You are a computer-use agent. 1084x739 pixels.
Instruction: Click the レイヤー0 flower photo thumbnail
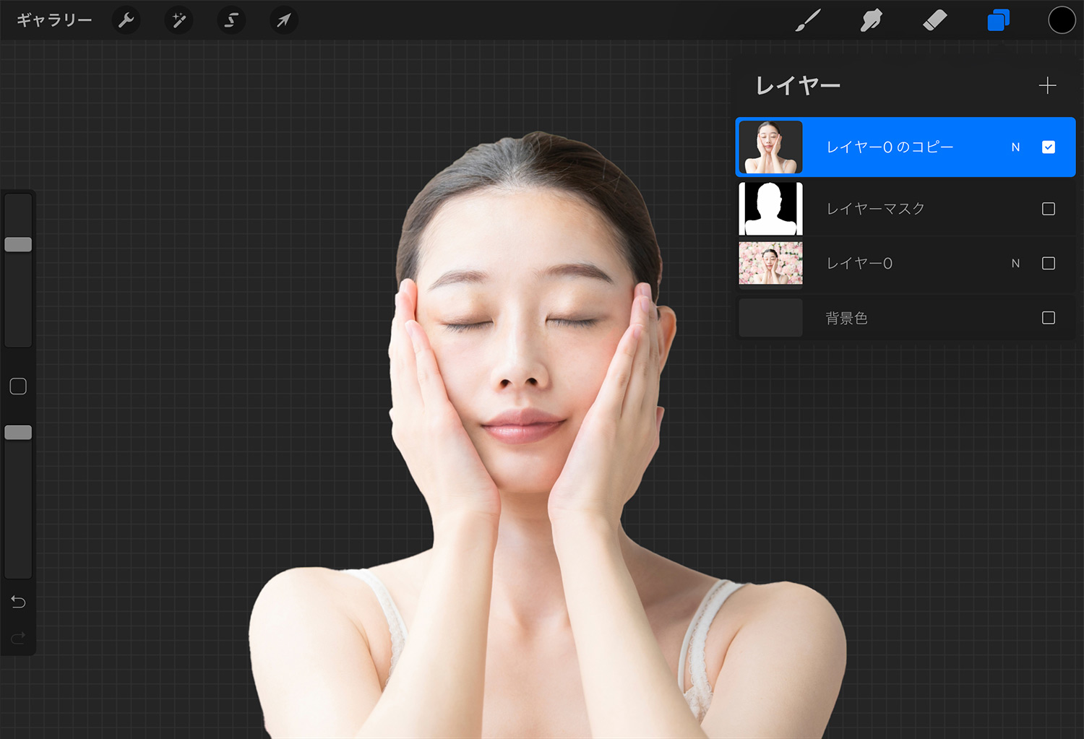pos(770,264)
